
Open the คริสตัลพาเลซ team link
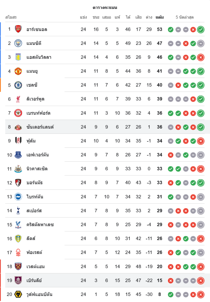[40, 224]
